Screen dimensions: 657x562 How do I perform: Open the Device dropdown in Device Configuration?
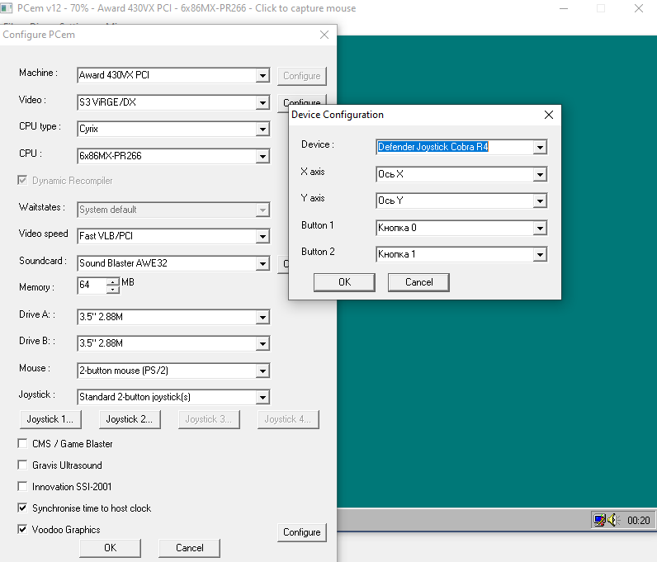click(x=540, y=147)
